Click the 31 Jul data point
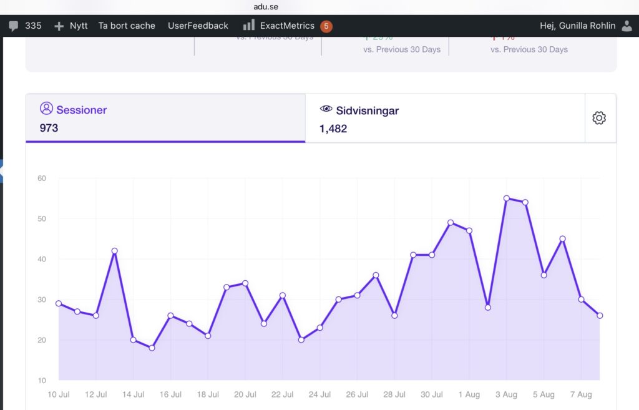The image size is (639, 410). (x=451, y=223)
